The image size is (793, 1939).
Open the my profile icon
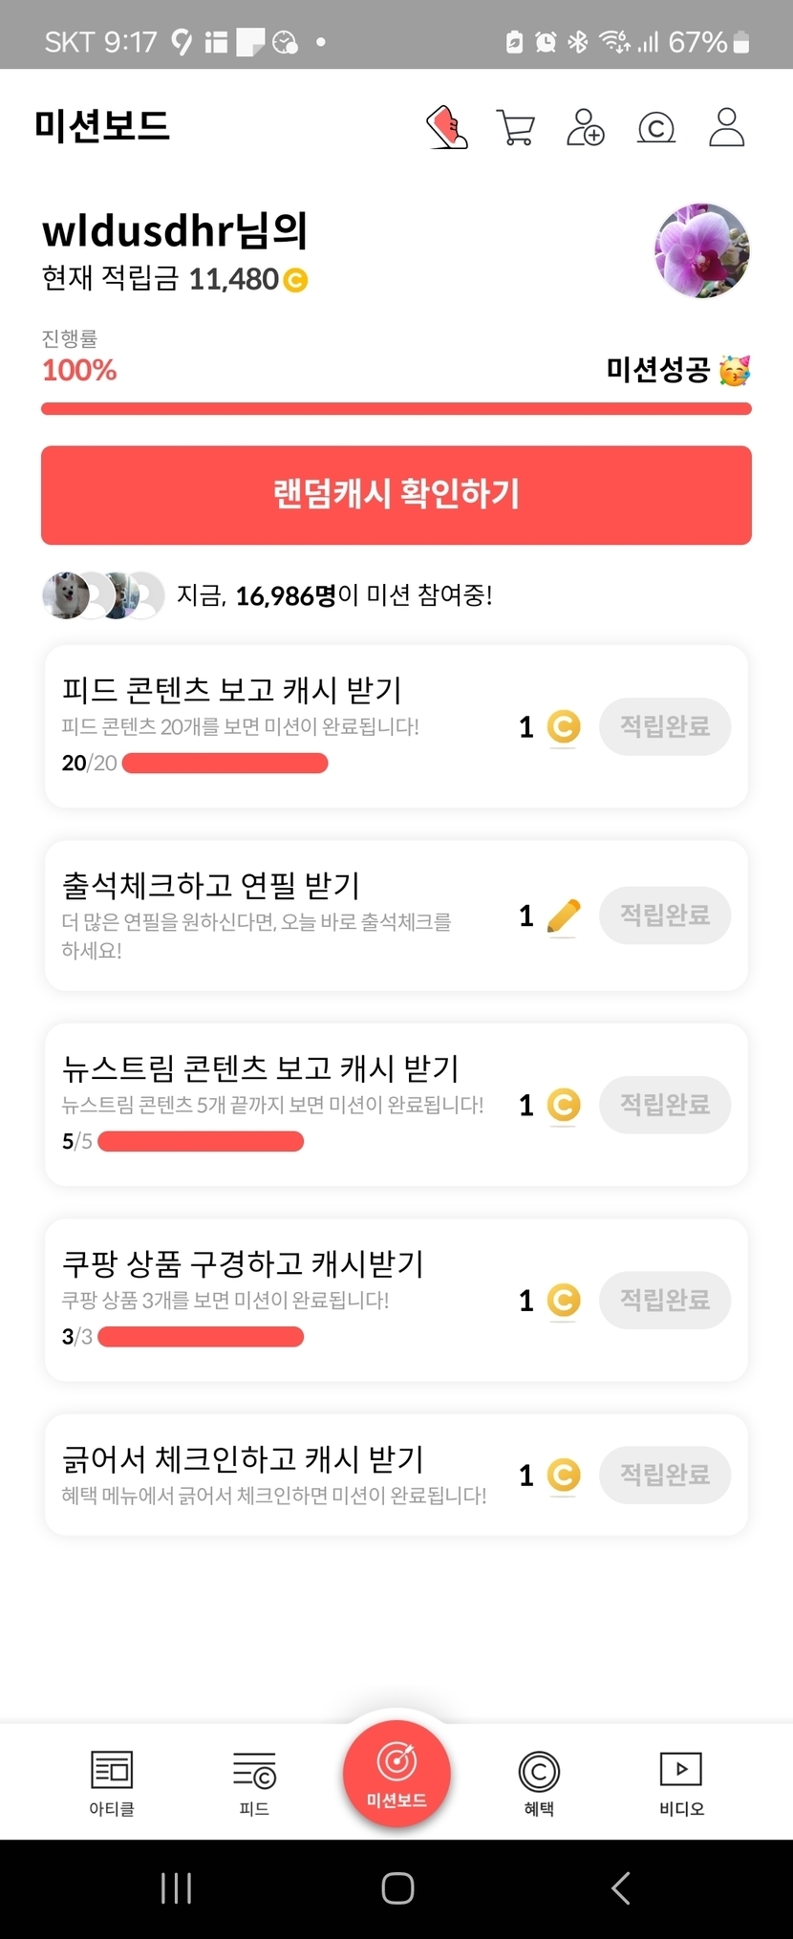pos(726,127)
